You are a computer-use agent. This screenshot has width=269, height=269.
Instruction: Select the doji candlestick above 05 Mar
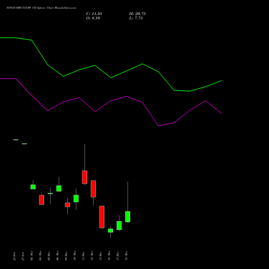(x=50, y=194)
